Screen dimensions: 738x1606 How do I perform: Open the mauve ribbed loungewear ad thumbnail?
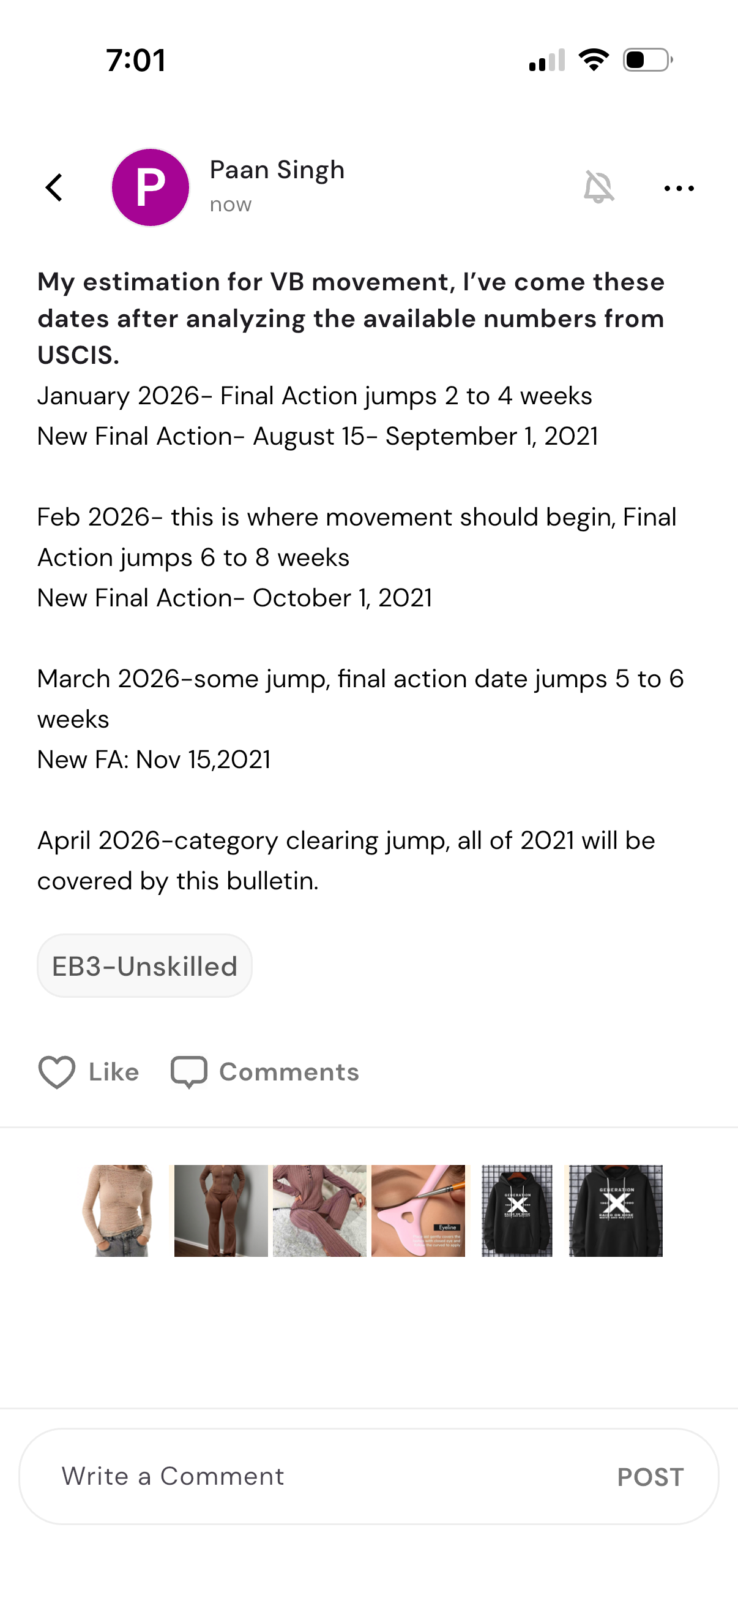click(319, 1211)
